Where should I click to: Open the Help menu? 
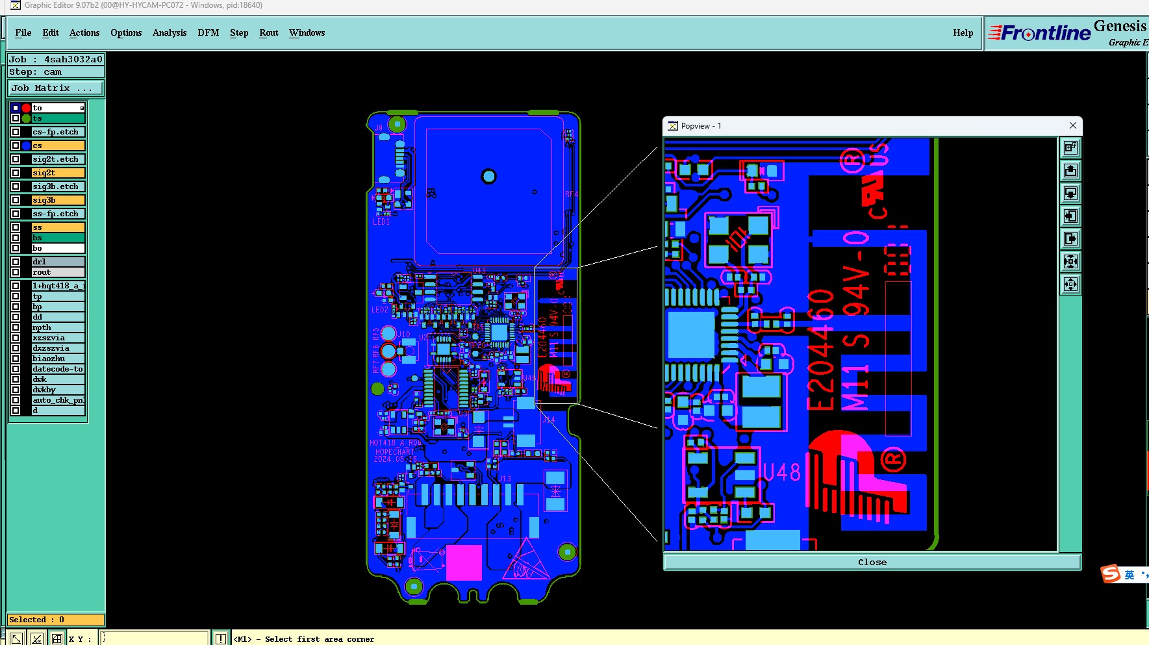point(963,32)
